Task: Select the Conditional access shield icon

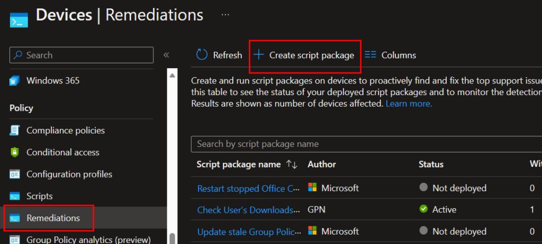Action: (15, 152)
